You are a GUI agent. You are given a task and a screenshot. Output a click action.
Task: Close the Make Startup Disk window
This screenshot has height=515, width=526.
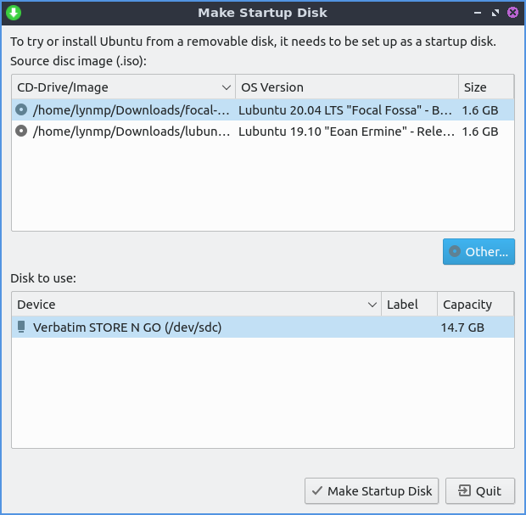pos(512,13)
